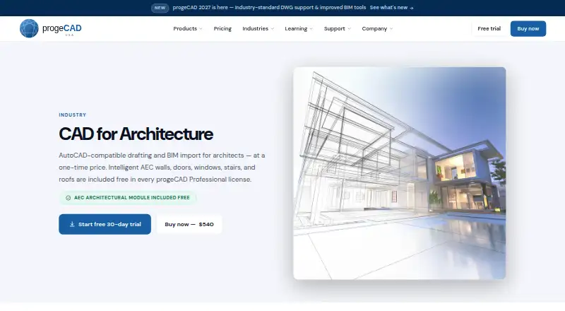
Task: Click Buy now — $540 button
Action: (x=189, y=224)
